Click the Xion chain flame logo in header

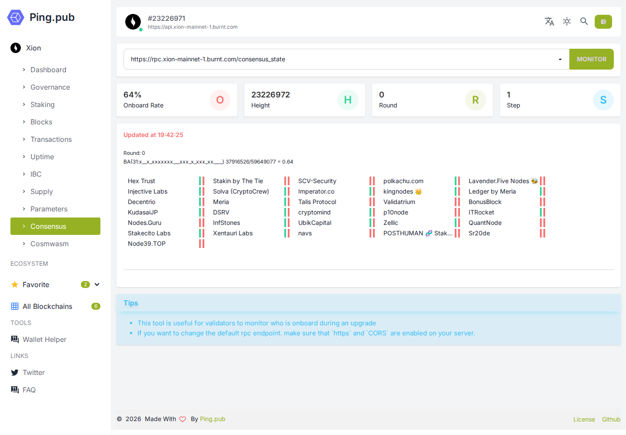point(133,22)
